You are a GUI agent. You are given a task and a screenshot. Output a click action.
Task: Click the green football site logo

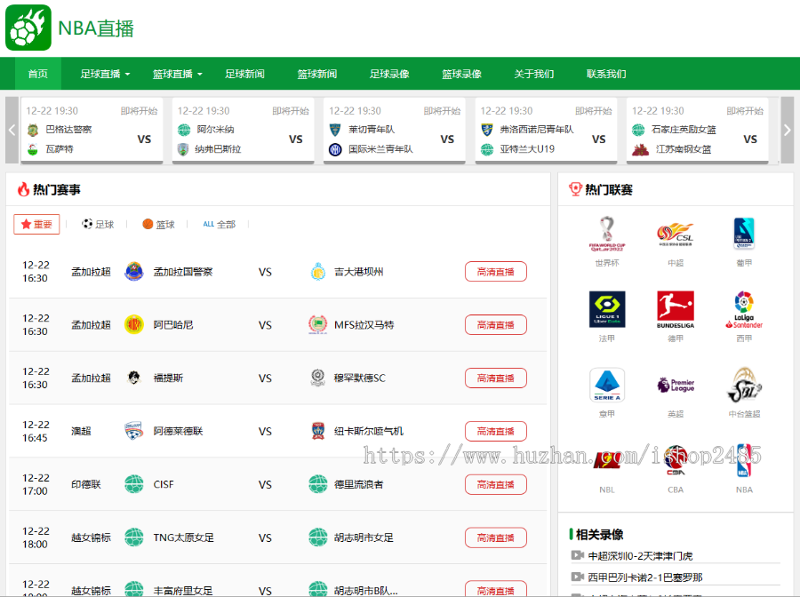pyautogui.click(x=28, y=28)
